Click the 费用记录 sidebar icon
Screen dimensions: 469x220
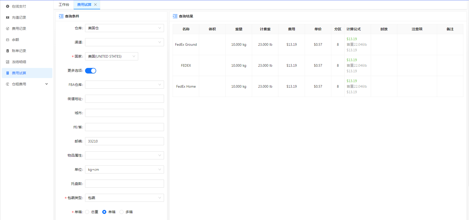[8, 29]
